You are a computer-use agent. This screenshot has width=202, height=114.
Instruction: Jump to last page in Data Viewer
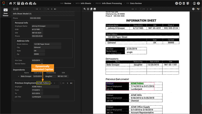[x=55, y=9]
